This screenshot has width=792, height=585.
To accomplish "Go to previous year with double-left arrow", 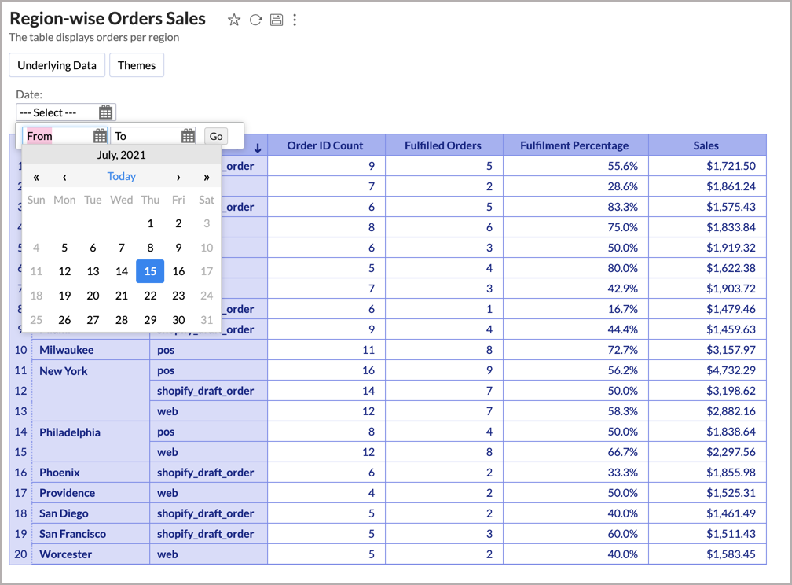I will click(x=36, y=177).
